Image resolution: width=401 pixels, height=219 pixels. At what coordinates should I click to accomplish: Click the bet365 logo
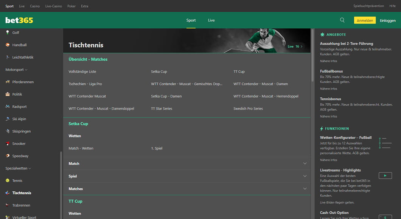pyautogui.click(x=19, y=20)
